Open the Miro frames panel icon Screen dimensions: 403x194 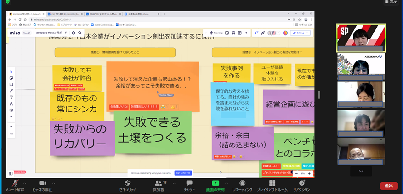click(11, 173)
